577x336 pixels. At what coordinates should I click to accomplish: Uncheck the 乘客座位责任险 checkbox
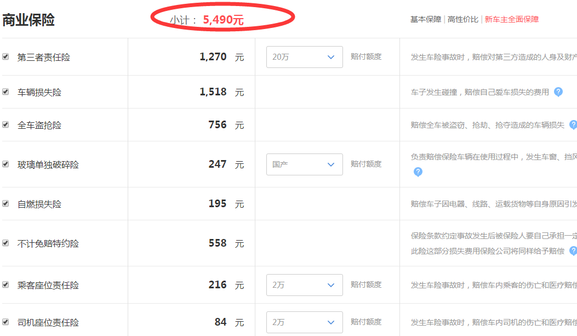tap(5, 285)
